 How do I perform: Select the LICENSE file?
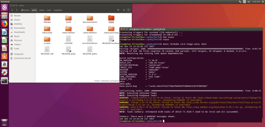tap(69, 40)
